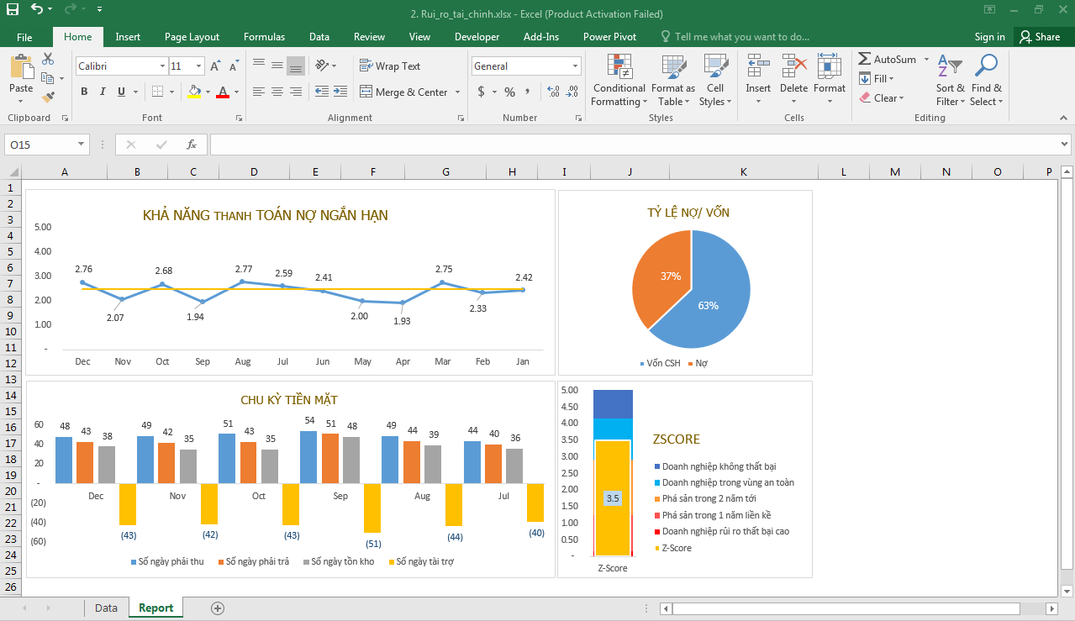
Task: Click AutoSum
Action: (x=888, y=59)
